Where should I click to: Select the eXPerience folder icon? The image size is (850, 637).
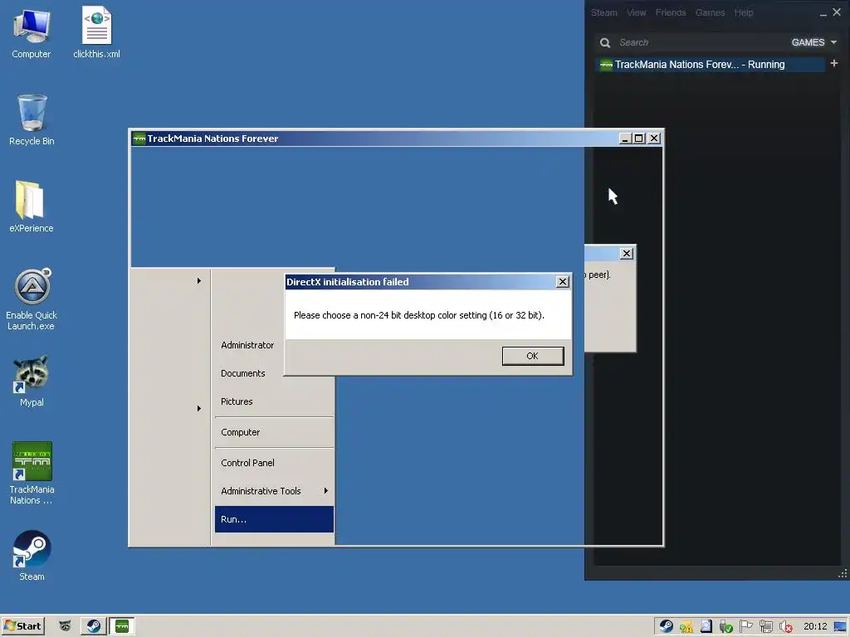coord(32,207)
